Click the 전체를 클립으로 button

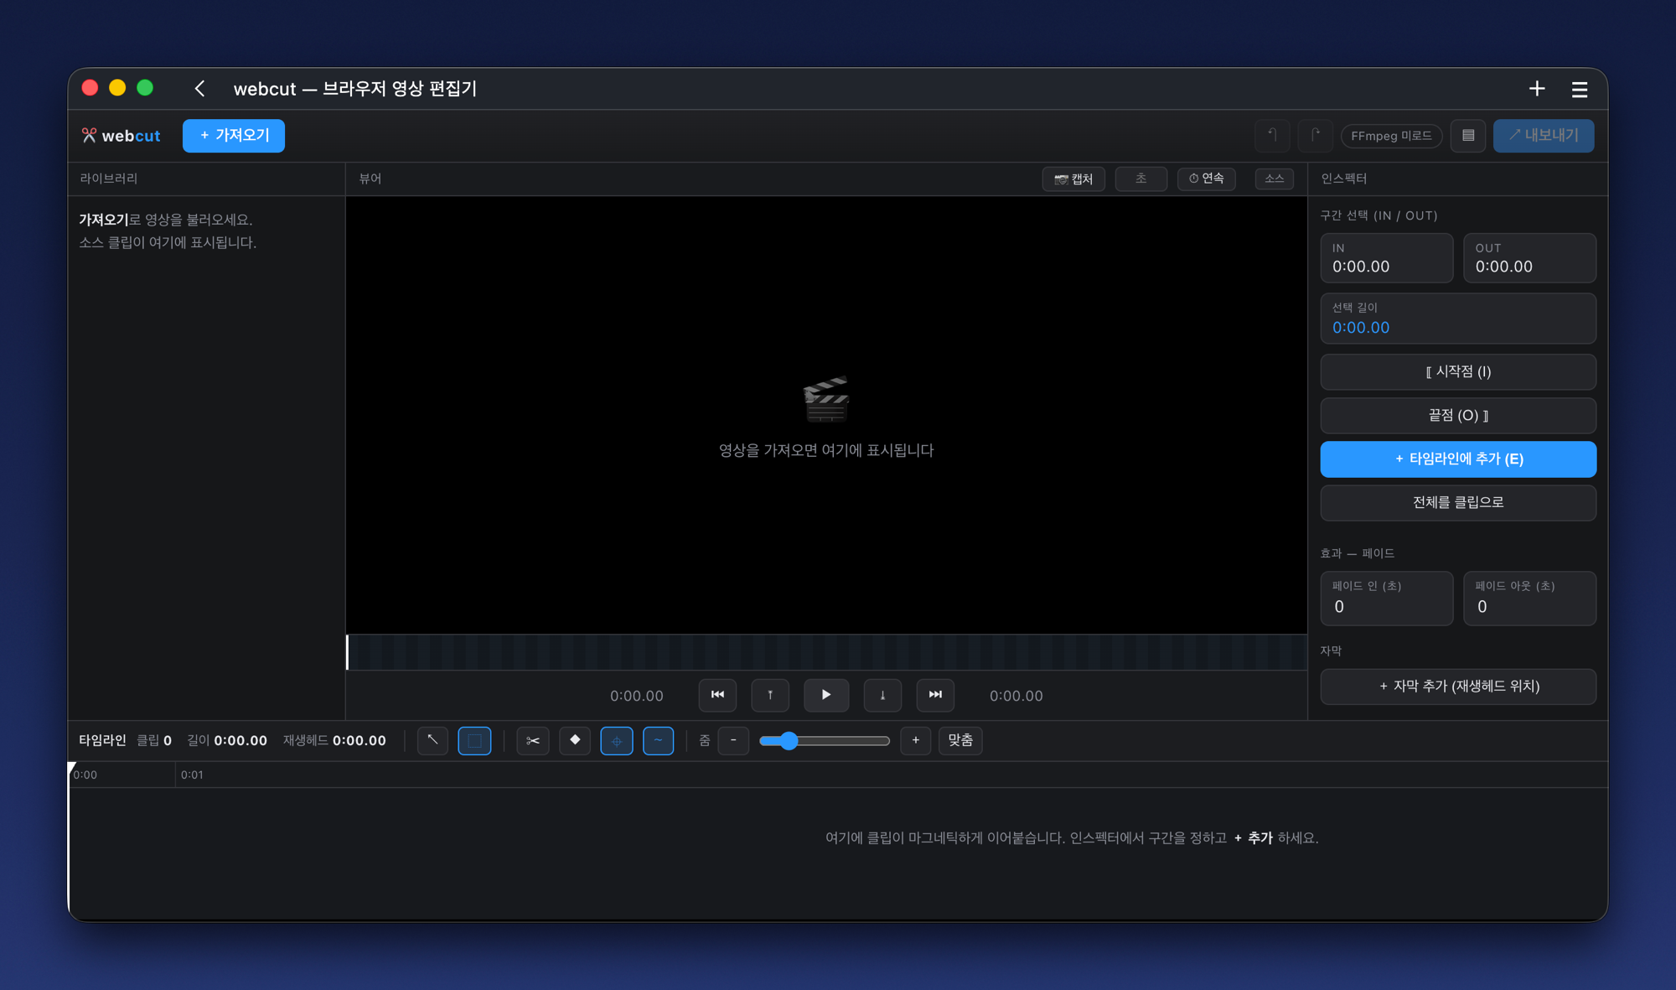click(x=1458, y=503)
